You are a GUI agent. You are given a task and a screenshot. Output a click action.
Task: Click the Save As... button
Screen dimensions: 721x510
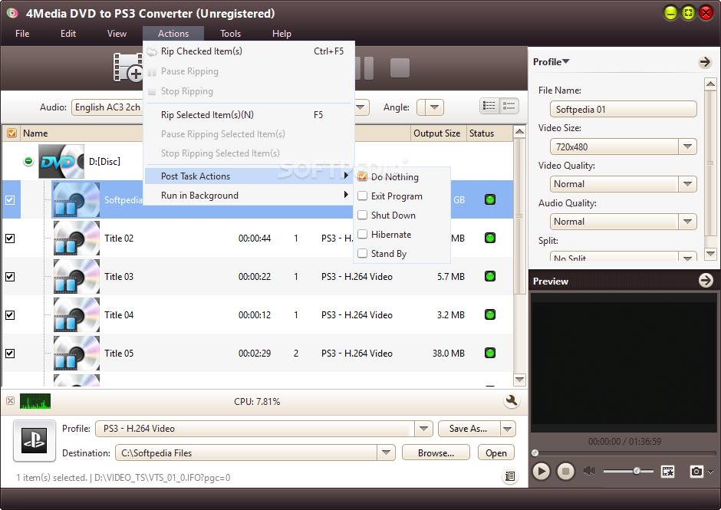(469, 429)
